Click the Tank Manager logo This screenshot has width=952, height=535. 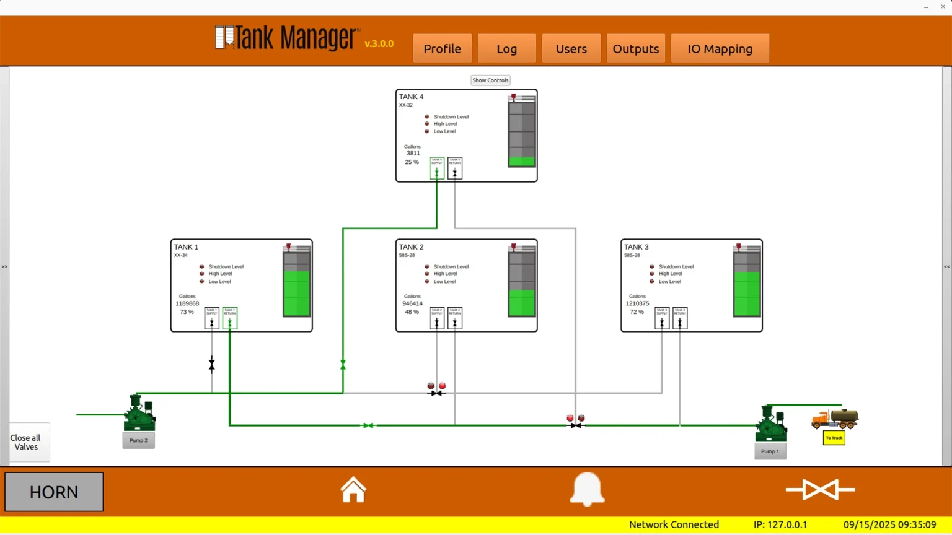click(x=288, y=38)
